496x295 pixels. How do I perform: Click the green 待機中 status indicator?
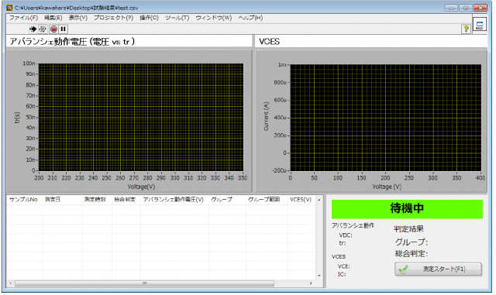click(407, 209)
